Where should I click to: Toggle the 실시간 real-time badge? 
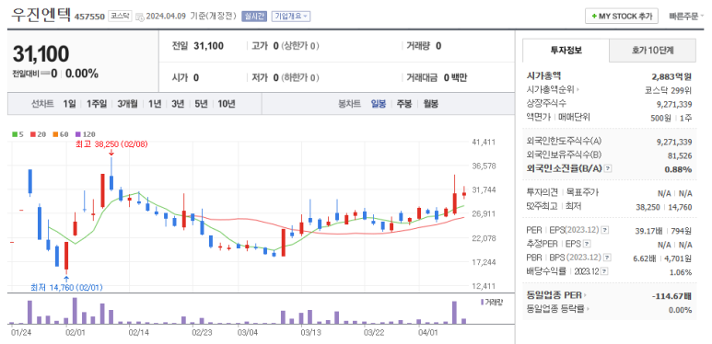click(254, 17)
